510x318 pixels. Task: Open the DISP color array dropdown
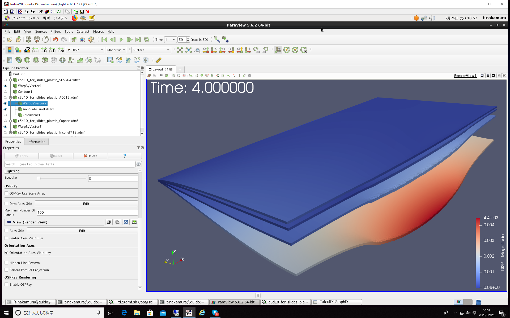85,50
